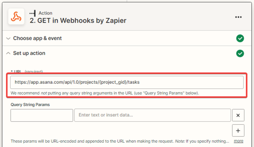
Task: Click the 'Enter text or insert data' field
Action: 152,115
